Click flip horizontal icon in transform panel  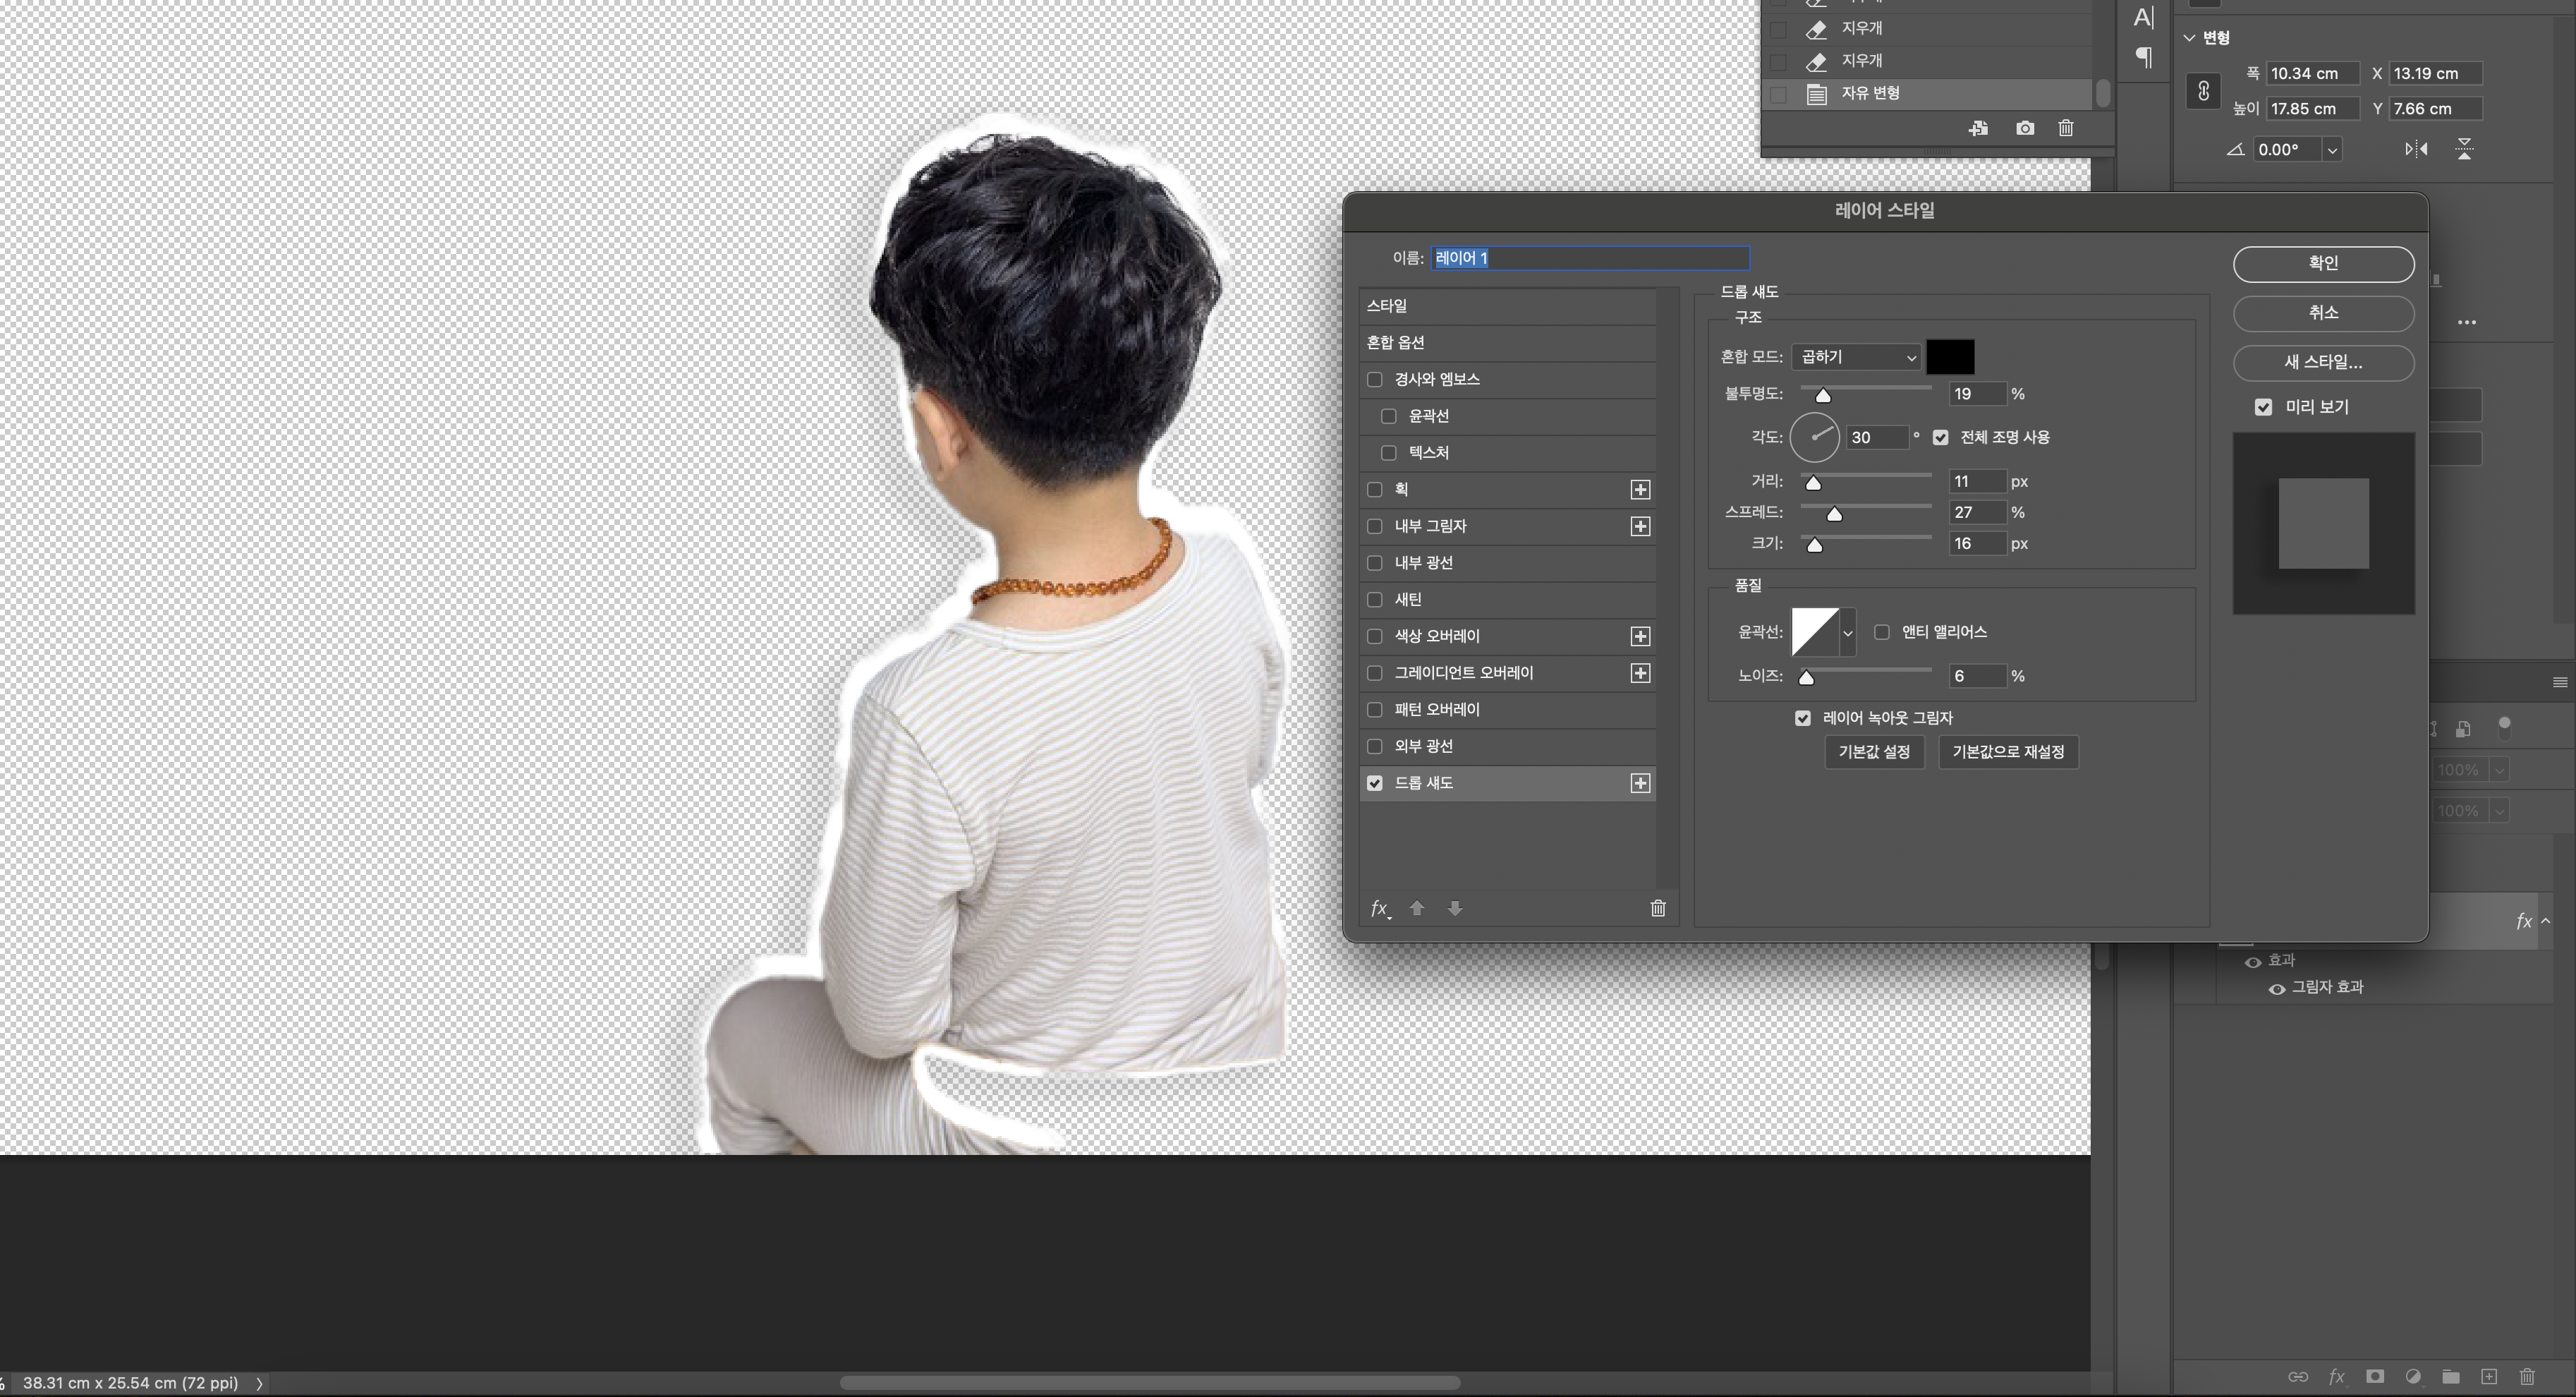[x=2416, y=150]
